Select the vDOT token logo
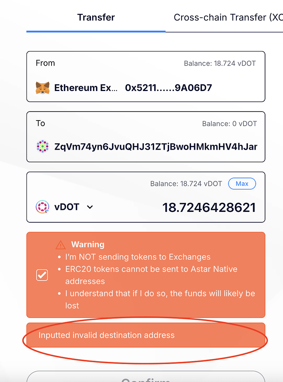This screenshot has width=283, height=382. click(42, 207)
